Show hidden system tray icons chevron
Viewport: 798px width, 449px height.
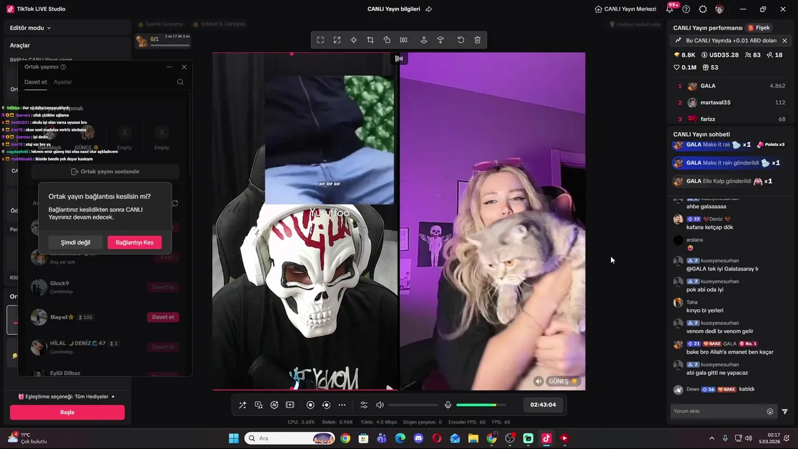click(x=712, y=438)
